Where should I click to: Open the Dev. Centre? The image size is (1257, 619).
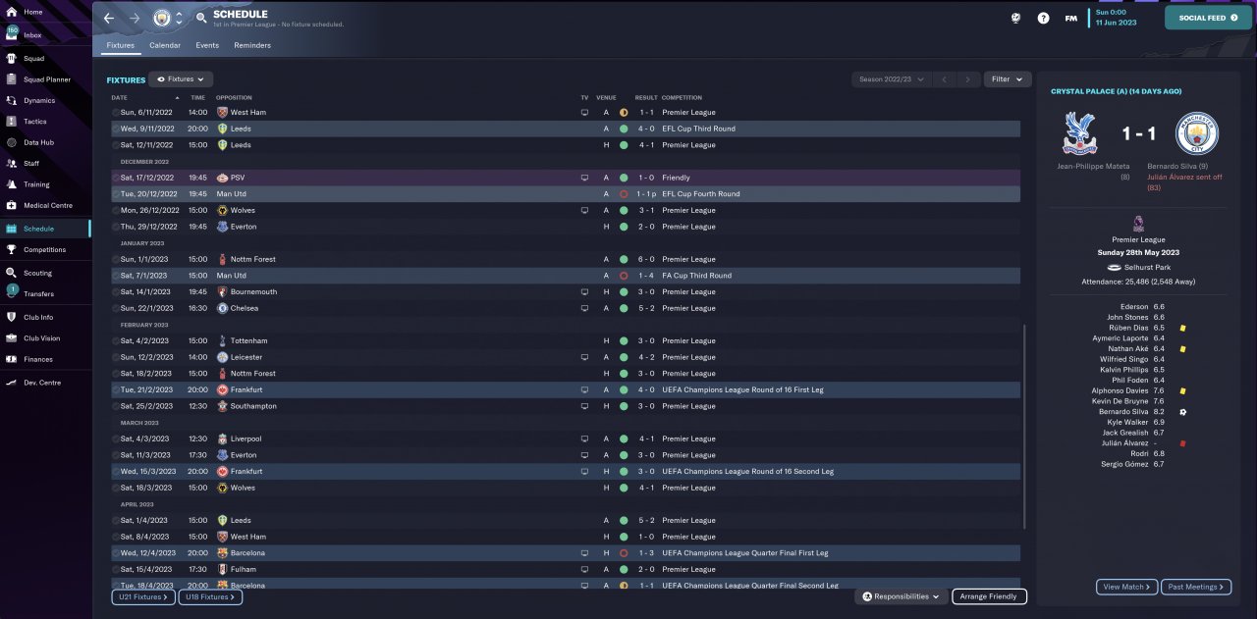[44, 382]
